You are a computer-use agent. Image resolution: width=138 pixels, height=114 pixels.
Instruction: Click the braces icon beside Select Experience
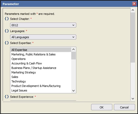point(7,97)
